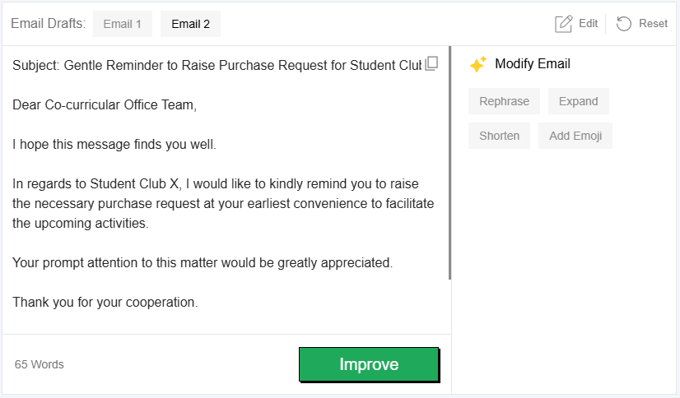Screen dimensions: 680x398
Task: Hit the green Improve button
Action: 369,364
